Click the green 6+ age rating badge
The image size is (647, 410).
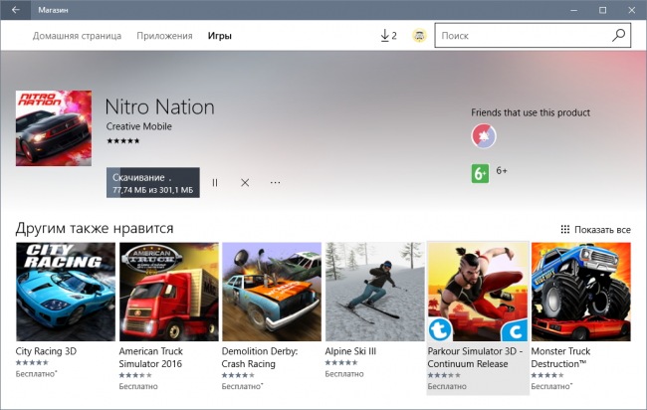(480, 173)
